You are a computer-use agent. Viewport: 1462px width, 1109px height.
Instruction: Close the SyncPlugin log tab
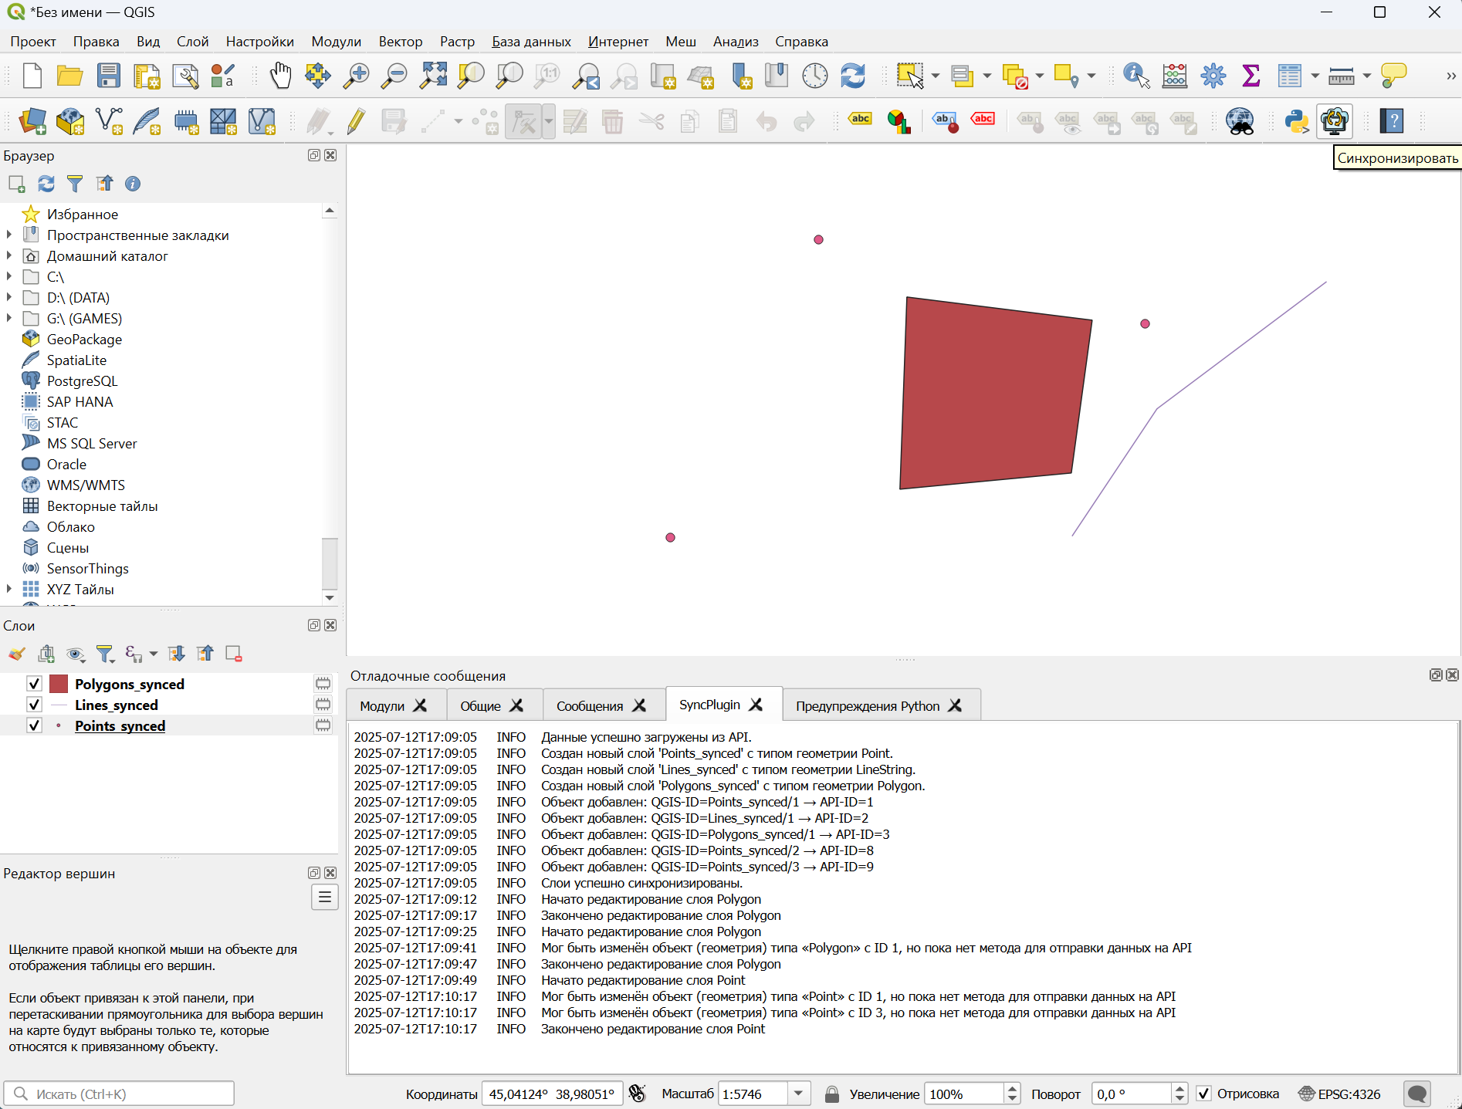point(756,705)
